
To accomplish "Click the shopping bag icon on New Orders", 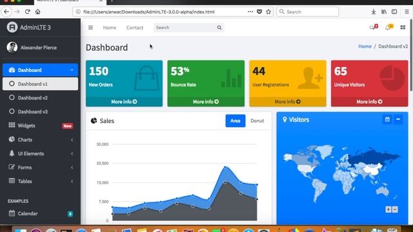I will [146, 79].
